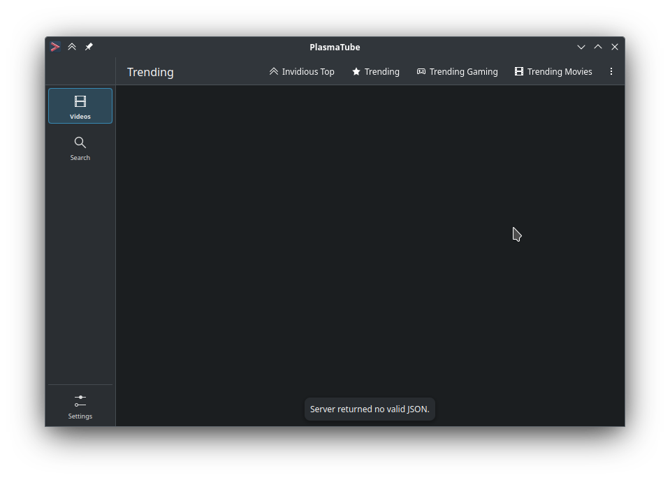Image resolution: width=670 pixels, height=480 pixels.
Task: Select the Trending Gaming label text
Action: click(x=463, y=72)
